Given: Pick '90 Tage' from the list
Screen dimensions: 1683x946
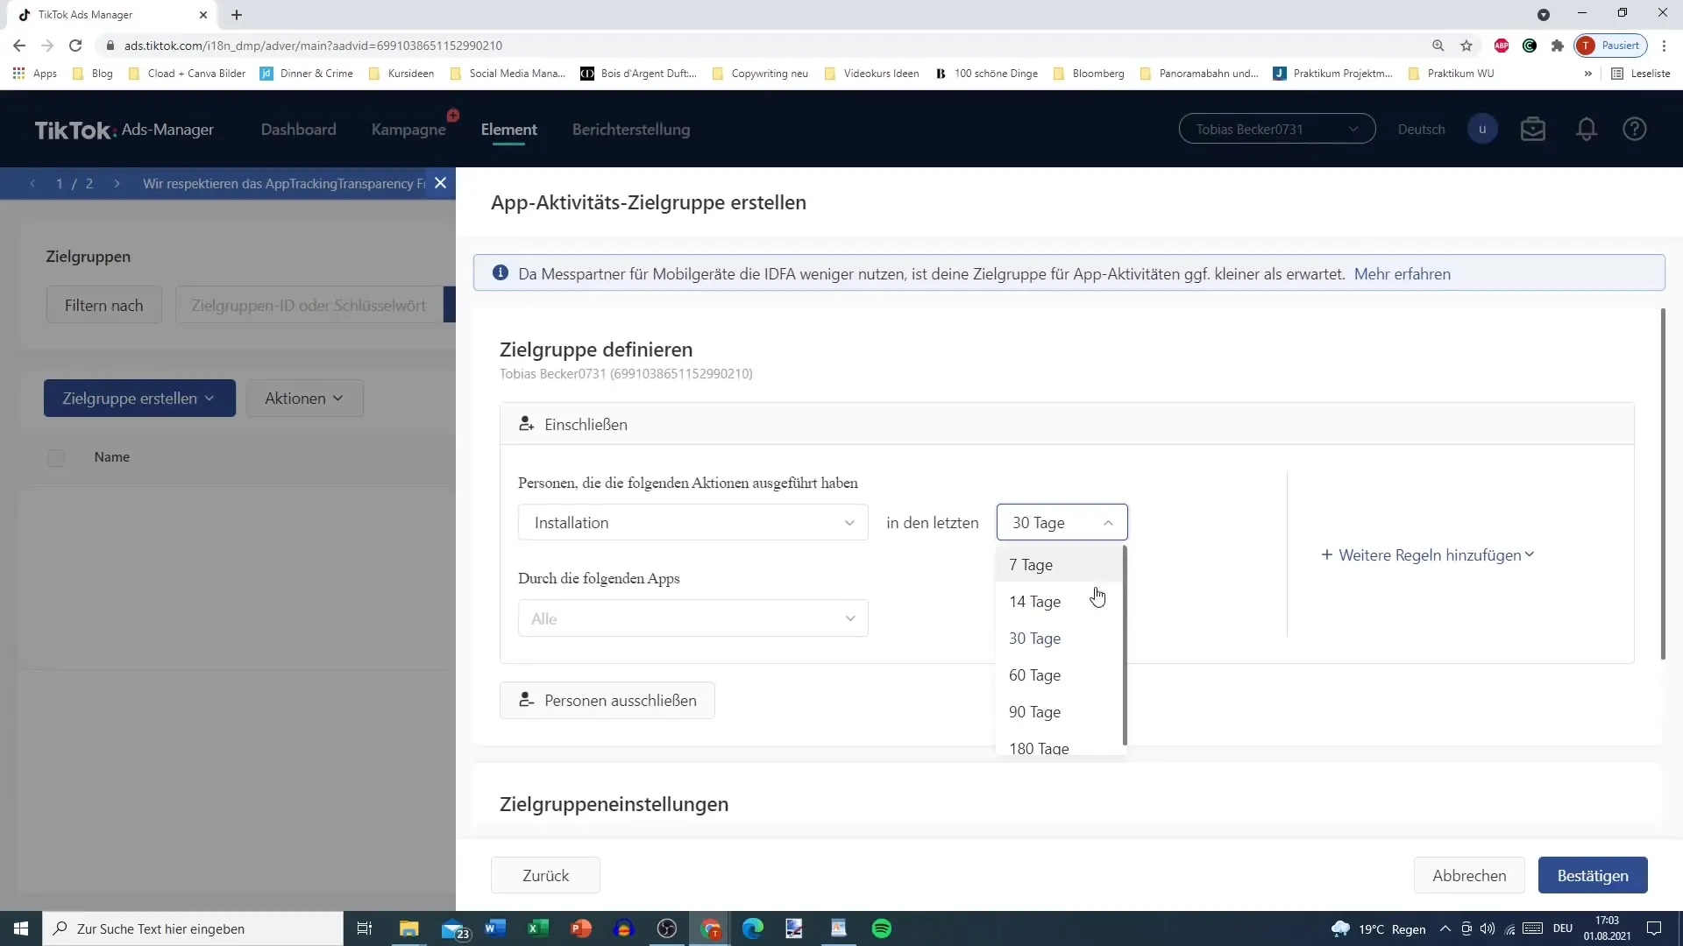Looking at the screenshot, I should 1059,712.
